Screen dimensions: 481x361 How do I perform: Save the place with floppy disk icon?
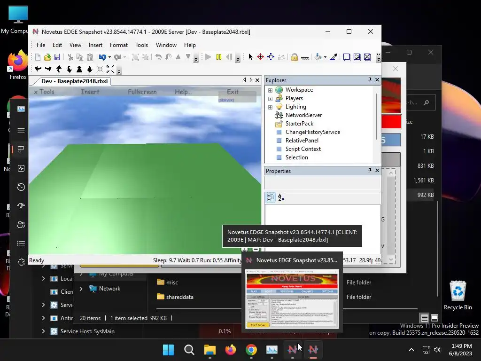click(x=57, y=57)
